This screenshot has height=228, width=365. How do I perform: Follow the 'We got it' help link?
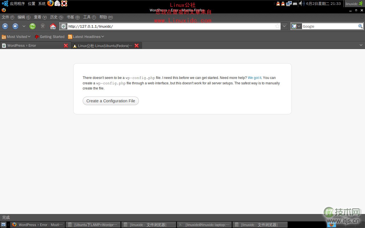click(x=254, y=78)
